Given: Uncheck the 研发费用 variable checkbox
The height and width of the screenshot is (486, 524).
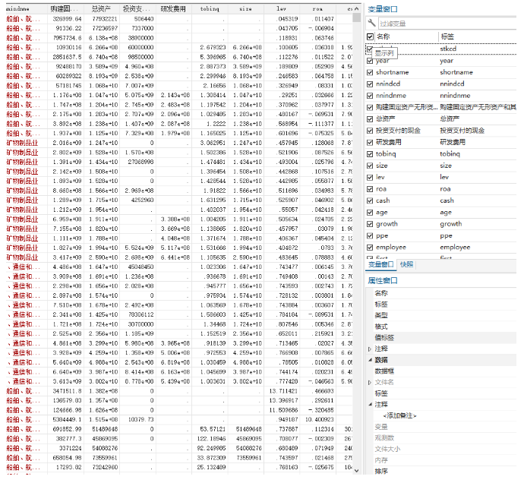Looking at the screenshot, I should pos(370,143).
